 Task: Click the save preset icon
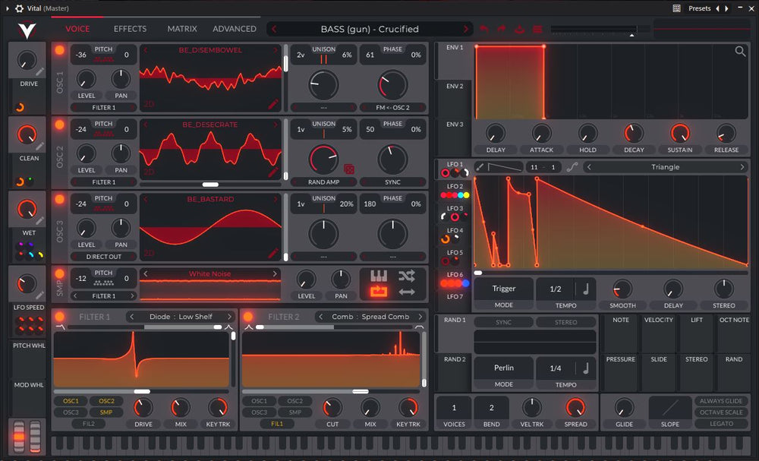coord(520,29)
